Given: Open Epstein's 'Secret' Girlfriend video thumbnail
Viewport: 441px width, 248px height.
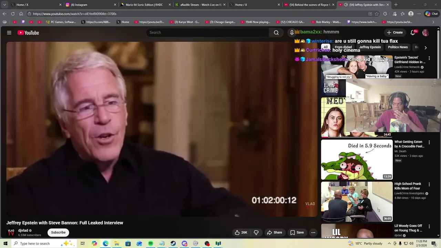Looking at the screenshot, I should 357,75.
